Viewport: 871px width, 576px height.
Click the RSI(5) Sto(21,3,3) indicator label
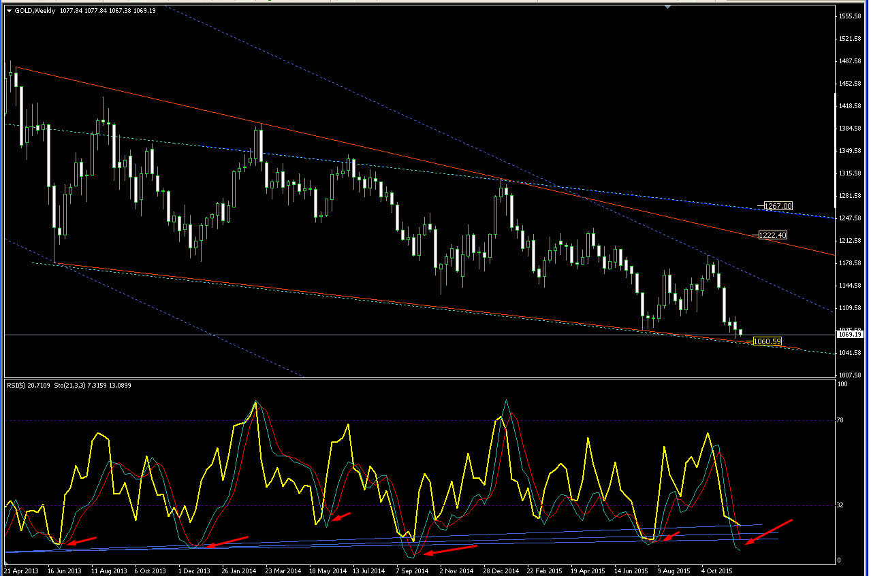point(69,385)
